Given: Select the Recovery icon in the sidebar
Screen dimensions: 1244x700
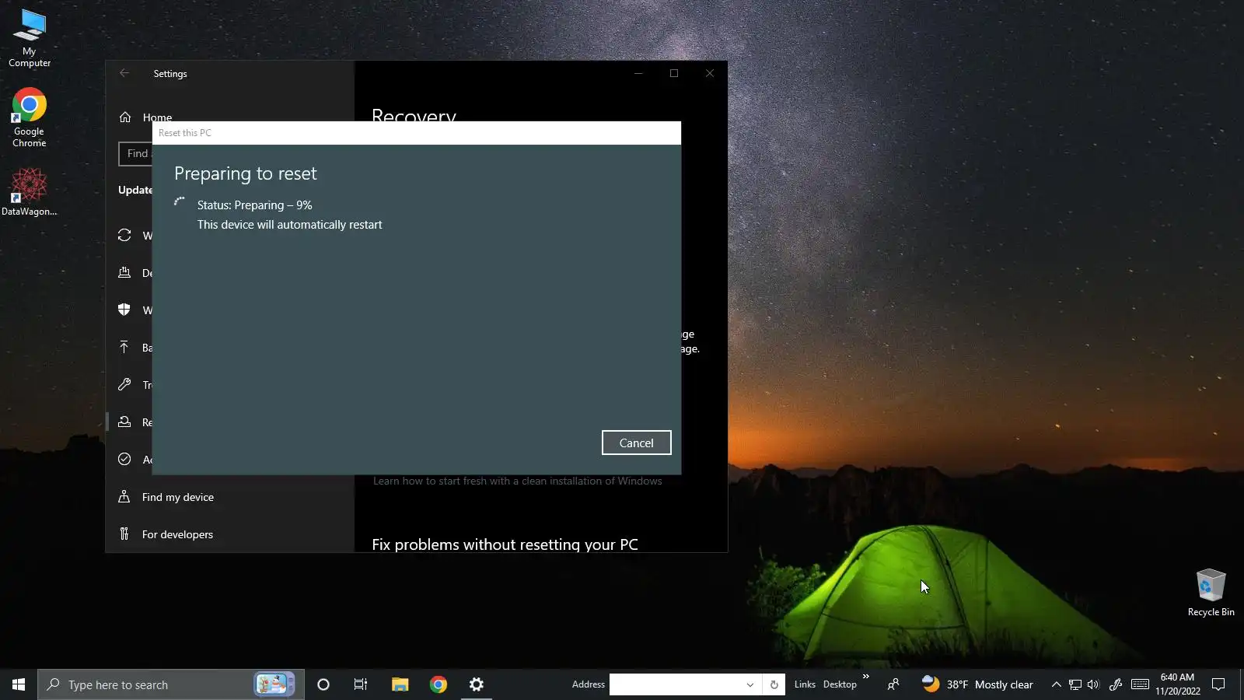Looking at the screenshot, I should click(124, 422).
